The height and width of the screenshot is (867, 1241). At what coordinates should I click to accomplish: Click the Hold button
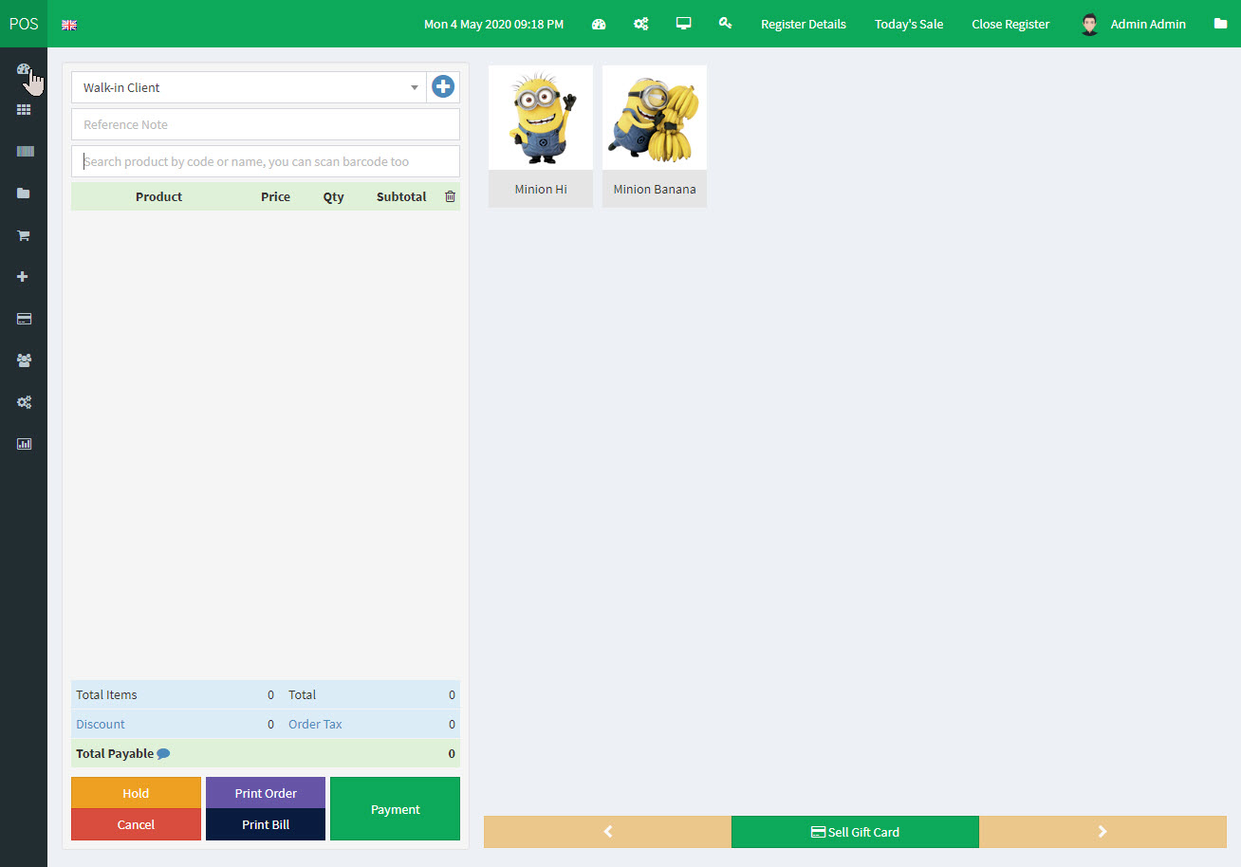(x=136, y=793)
